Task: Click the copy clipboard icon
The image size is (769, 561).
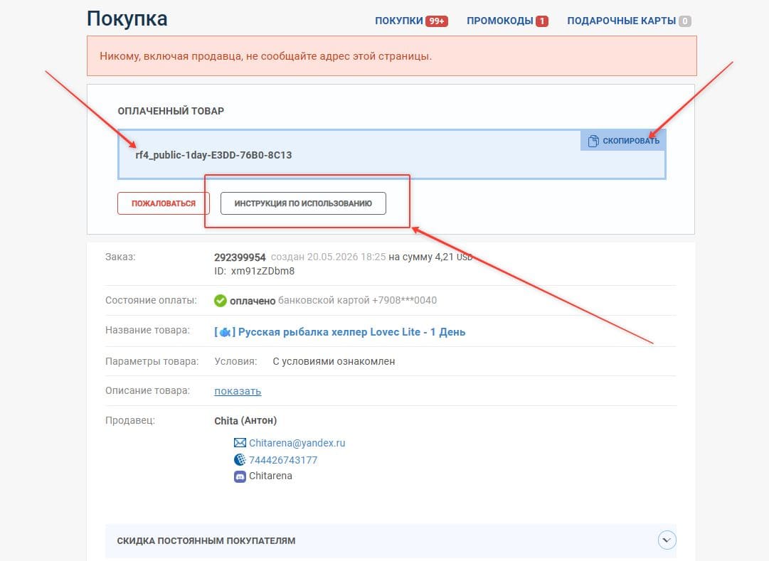Action: pos(593,141)
